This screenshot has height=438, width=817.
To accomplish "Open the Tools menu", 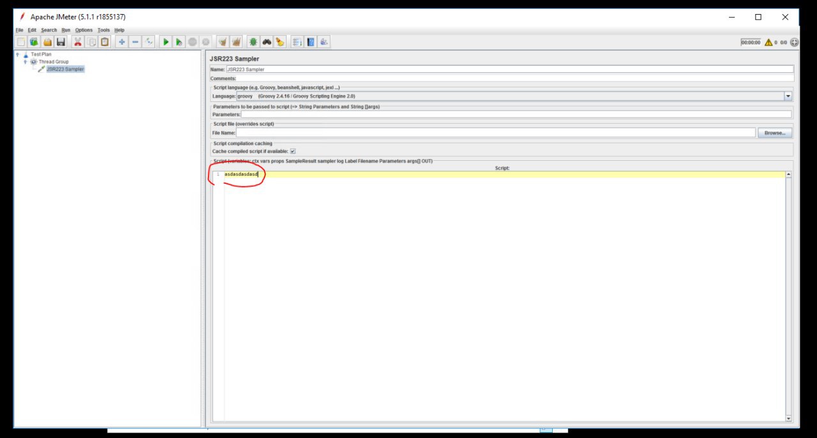I will (103, 30).
